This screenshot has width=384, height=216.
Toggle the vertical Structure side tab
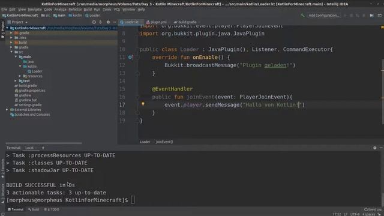click(x=2, y=193)
